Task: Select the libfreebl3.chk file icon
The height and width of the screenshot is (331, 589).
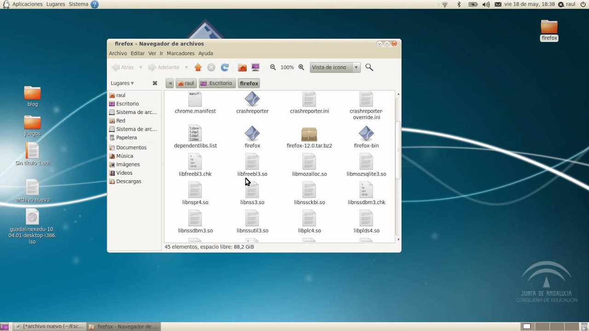Action: (x=195, y=162)
